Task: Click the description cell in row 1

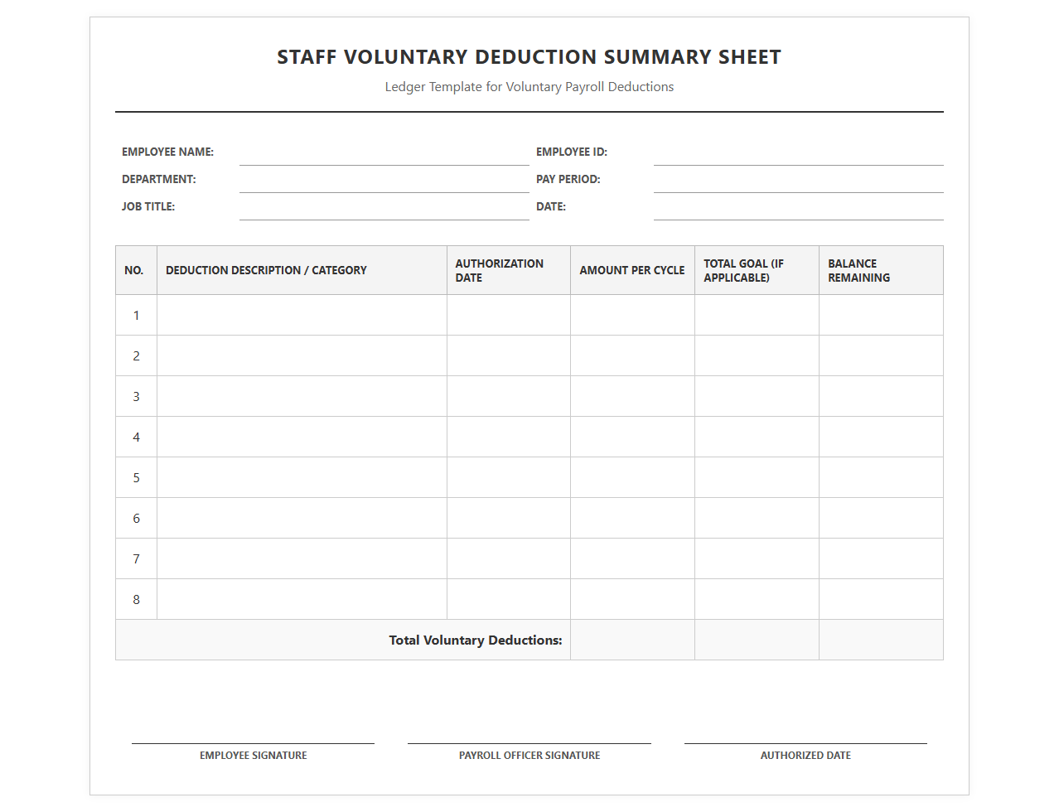Action: (x=302, y=315)
